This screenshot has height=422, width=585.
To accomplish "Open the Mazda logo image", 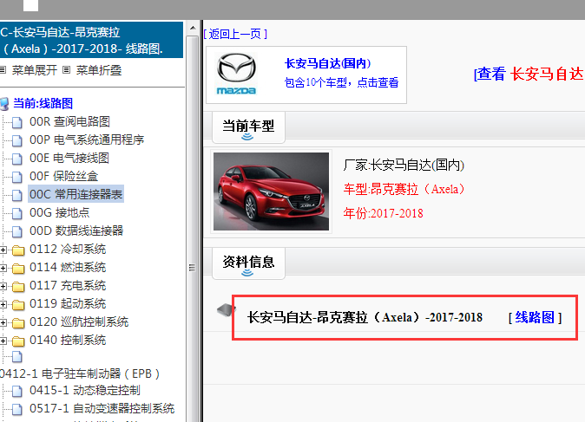I will click(237, 75).
